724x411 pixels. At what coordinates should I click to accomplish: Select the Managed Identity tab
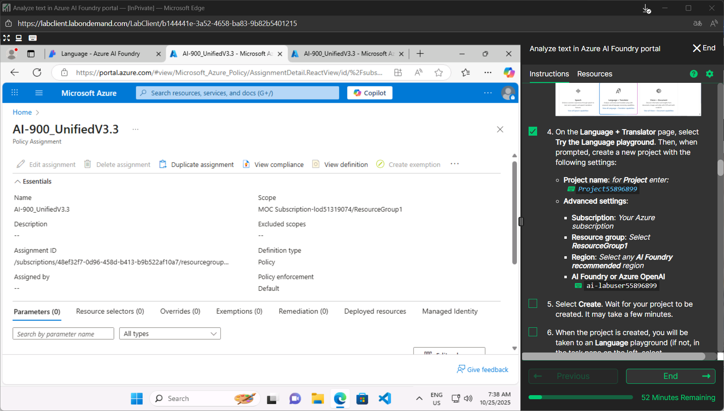coord(450,311)
